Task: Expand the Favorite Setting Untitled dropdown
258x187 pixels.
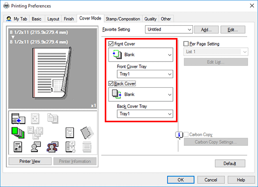Action: click(x=169, y=29)
